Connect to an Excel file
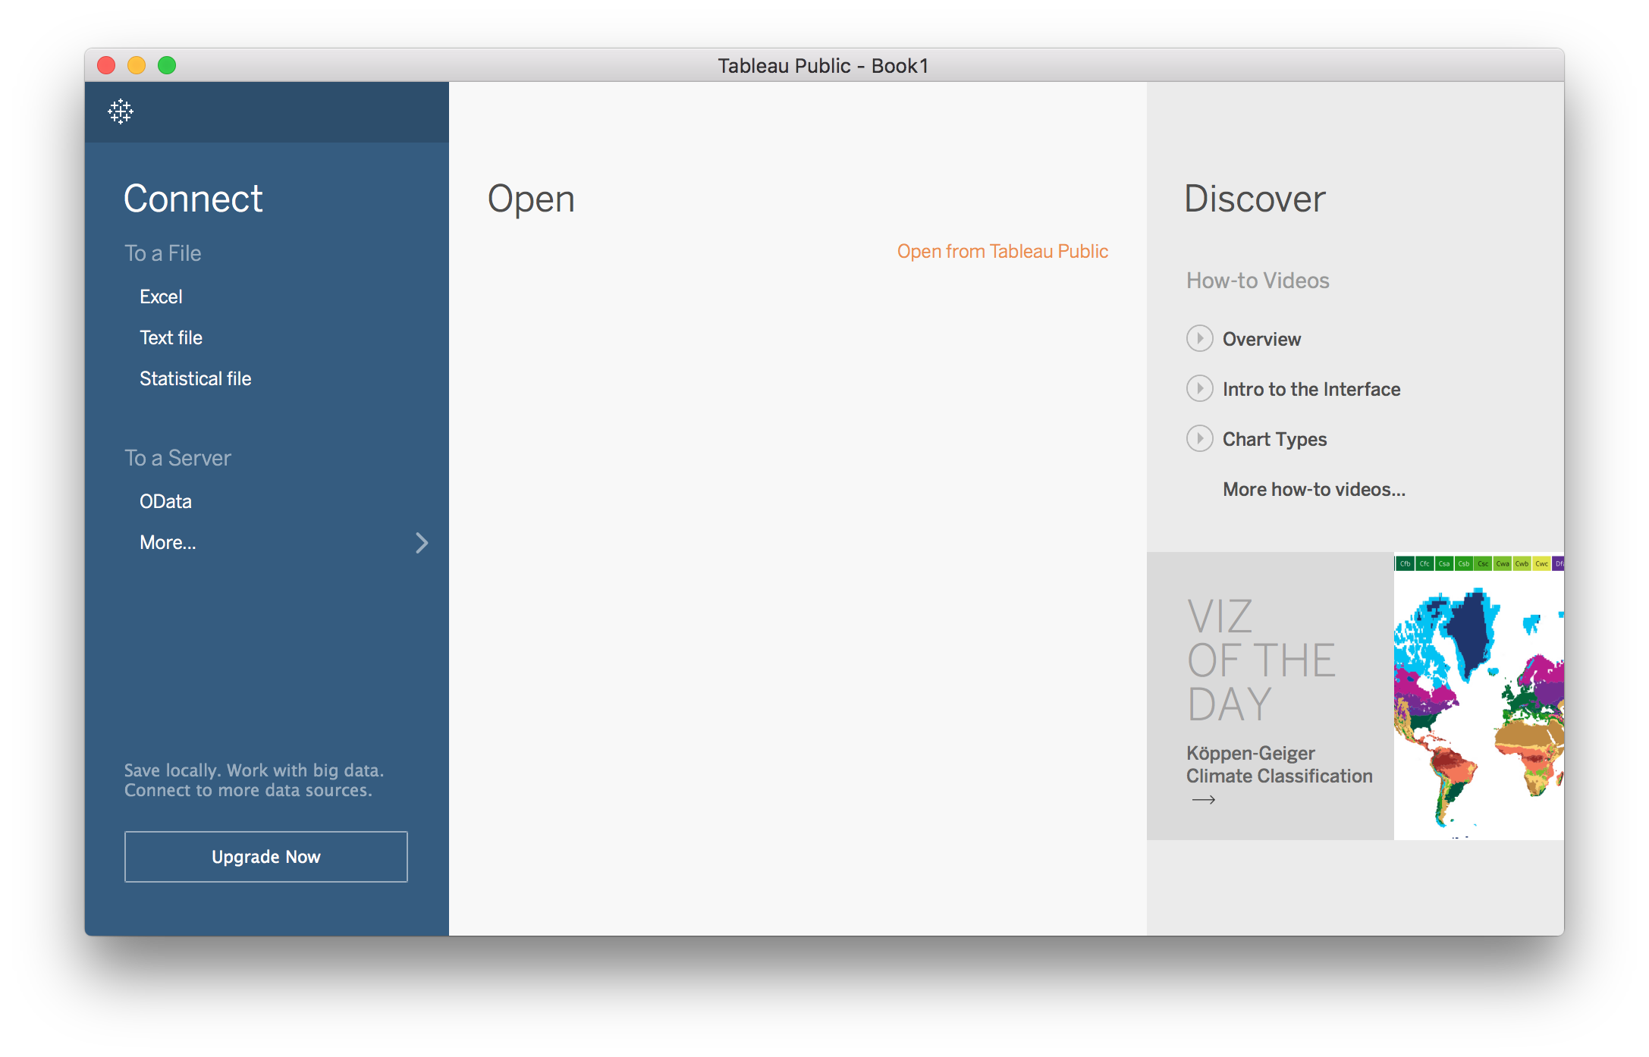The width and height of the screenshot is (1649, 1057). click(x=161, y=296)
